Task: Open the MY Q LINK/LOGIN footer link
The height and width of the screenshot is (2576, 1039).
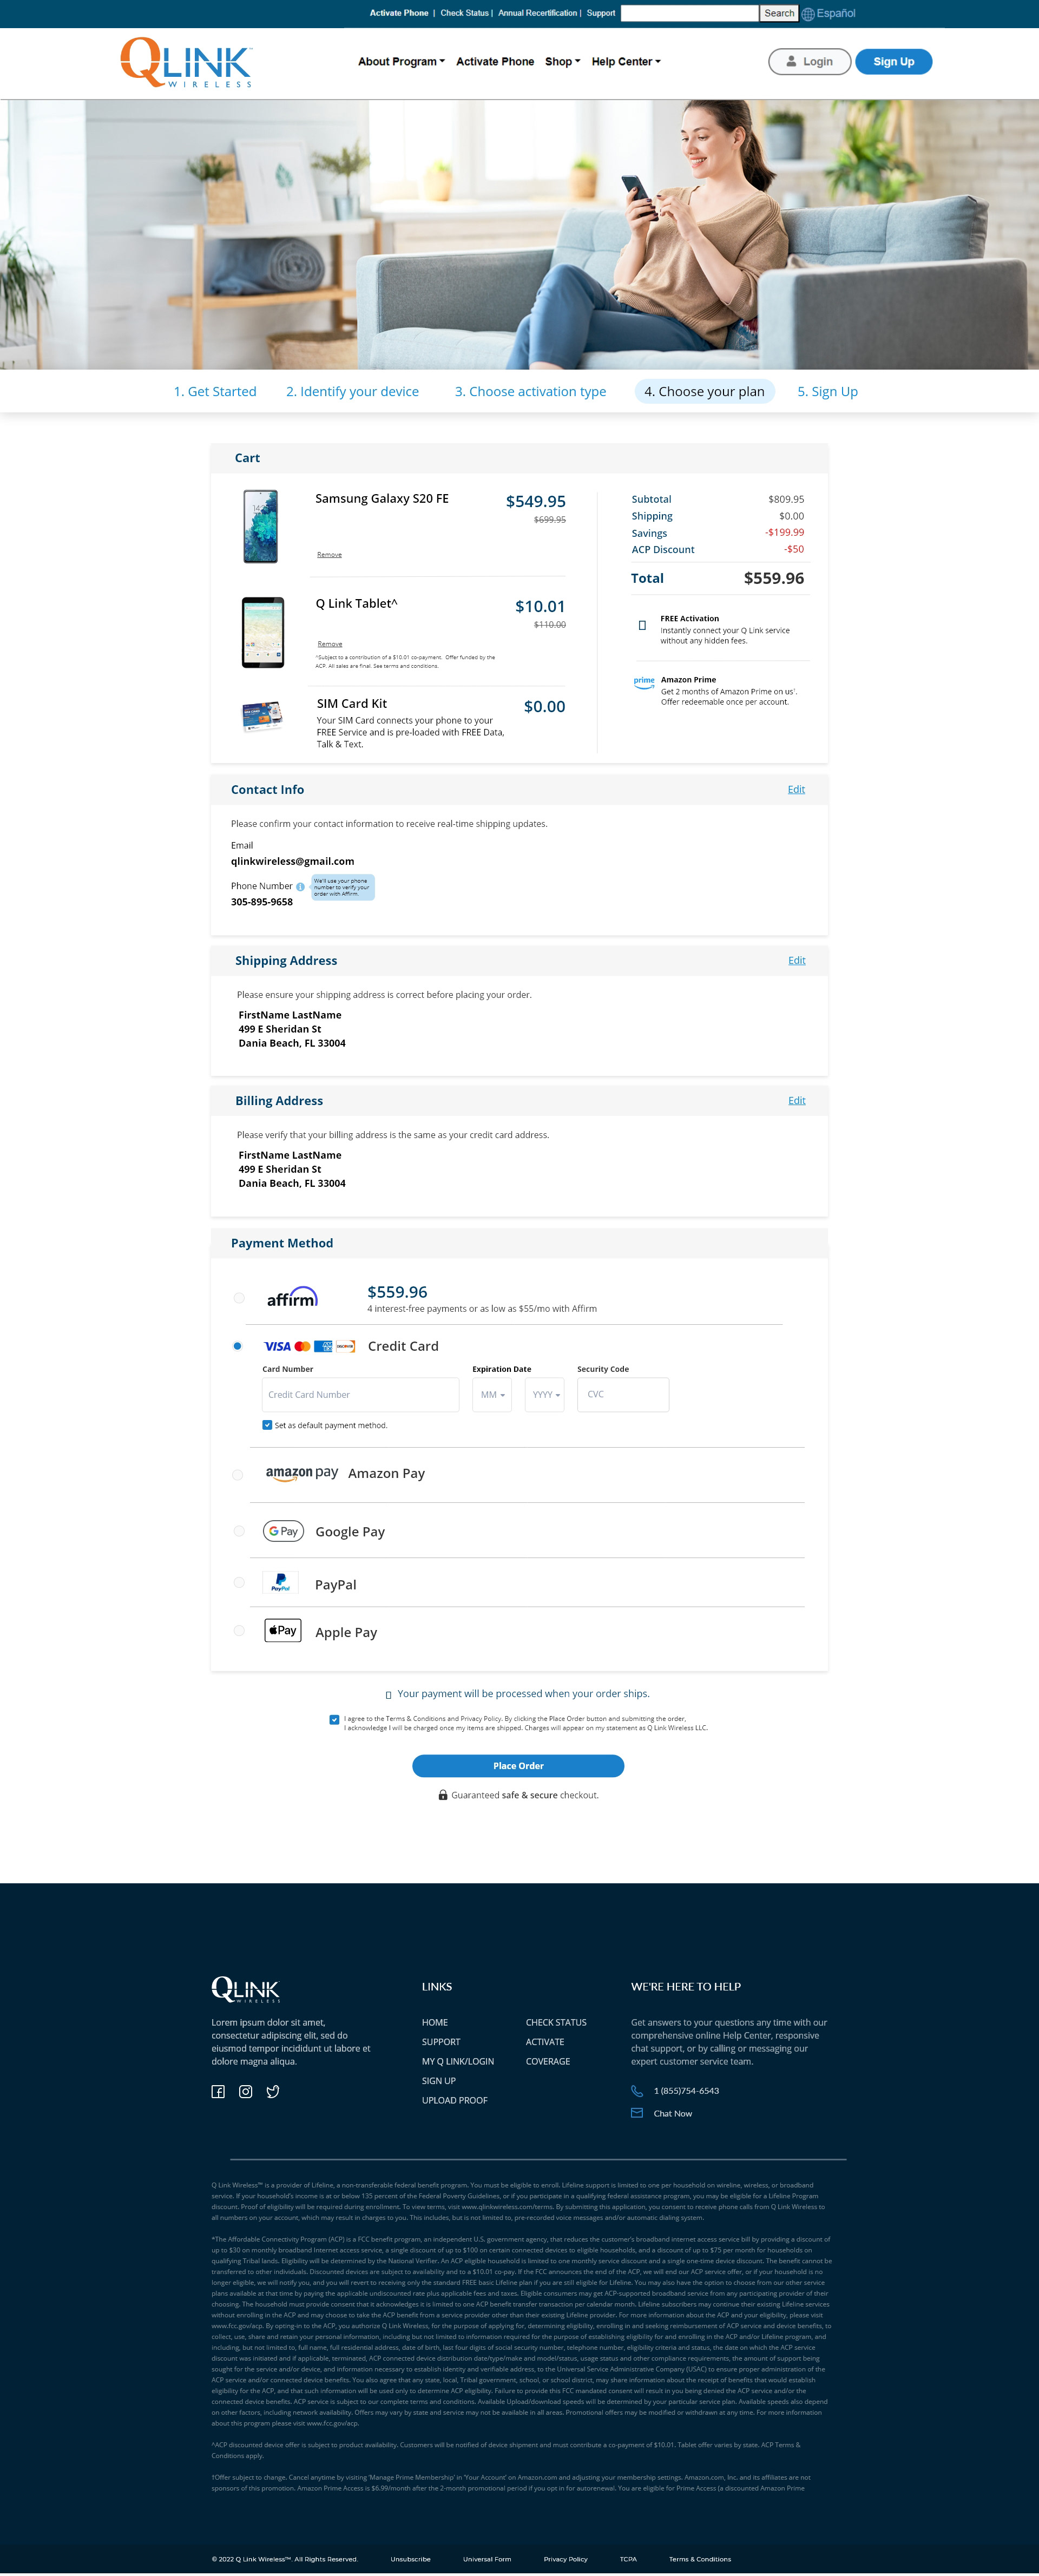Action: [458, 2061]
